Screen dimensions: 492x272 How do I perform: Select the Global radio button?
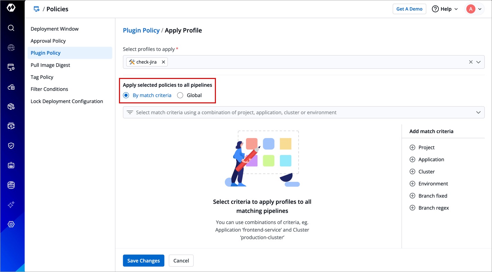point(180,95)
